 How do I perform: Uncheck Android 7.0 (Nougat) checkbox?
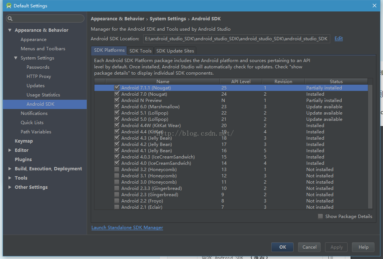117,94
